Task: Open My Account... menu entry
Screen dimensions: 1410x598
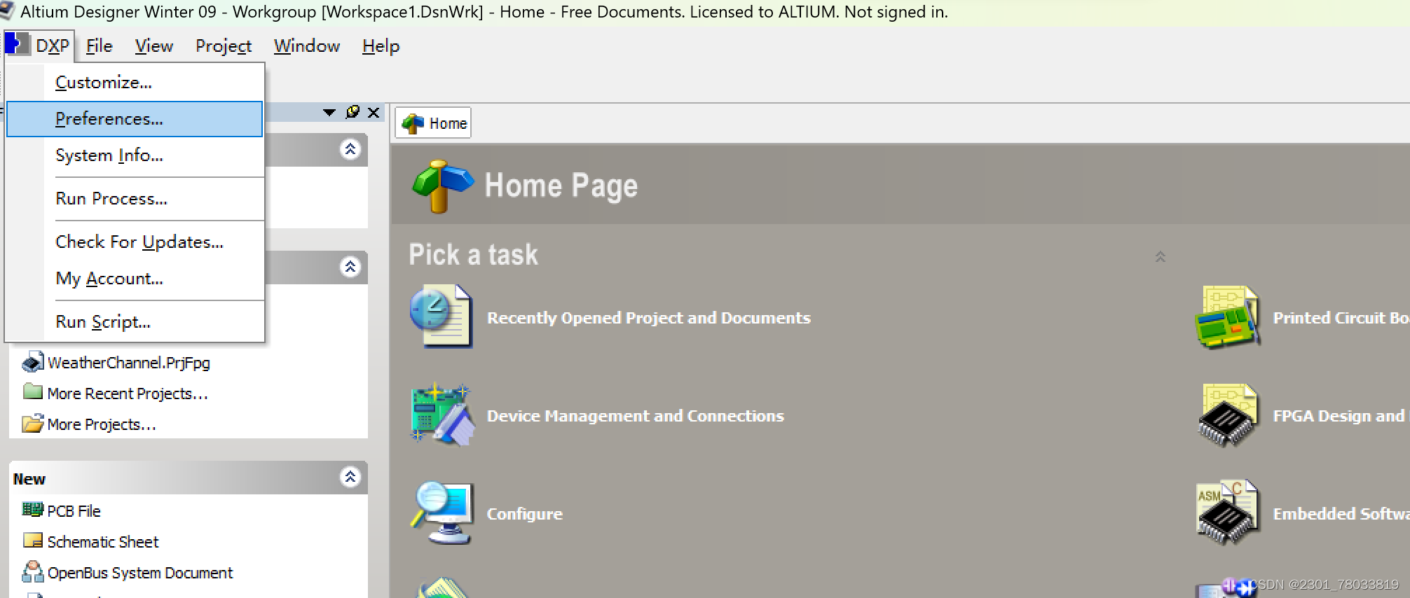Action: point(135,278)
